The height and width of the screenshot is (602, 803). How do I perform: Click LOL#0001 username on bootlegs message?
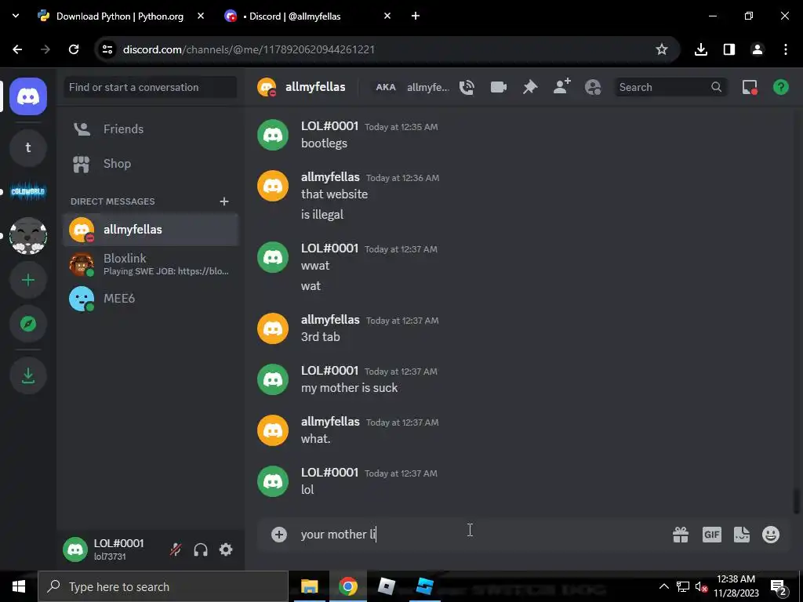click(329, 126)
